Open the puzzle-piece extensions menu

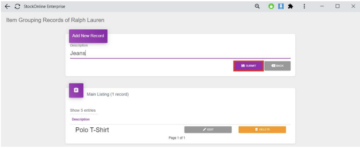click(x=290, y=6)
